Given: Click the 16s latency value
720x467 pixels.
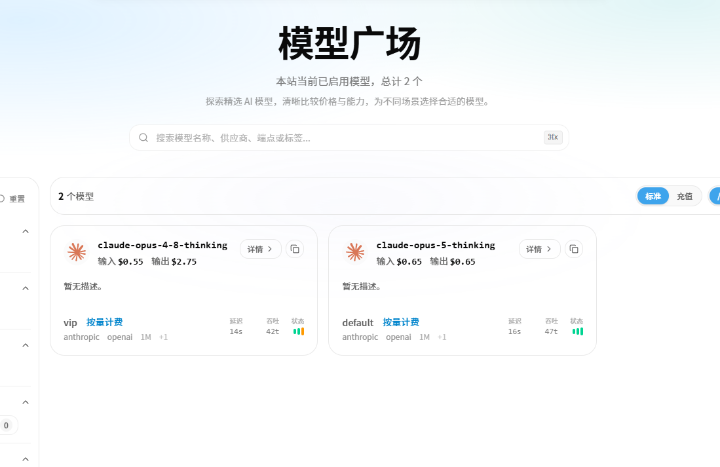Looking at the screenshot, I should click(514, 331).
